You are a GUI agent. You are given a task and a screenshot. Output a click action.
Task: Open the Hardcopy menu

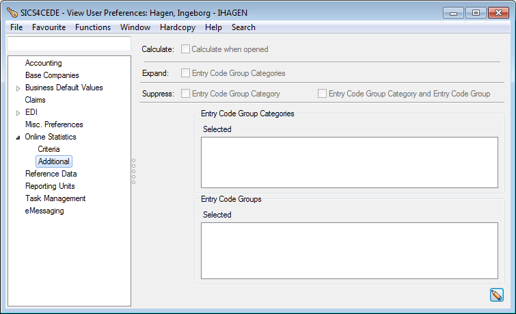click(177, 27)
